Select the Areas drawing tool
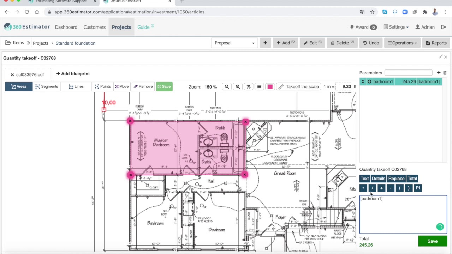The width and height of the screenshot is (452, 254). pos(19,86)
